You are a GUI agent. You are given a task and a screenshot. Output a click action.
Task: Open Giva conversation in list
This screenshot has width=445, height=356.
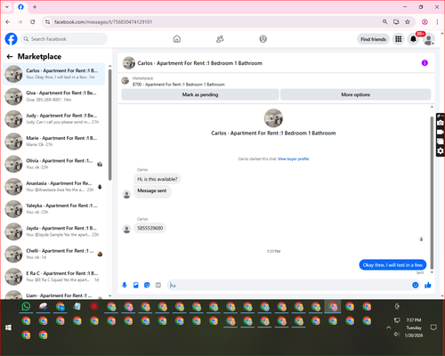click(x=54, y=96)
